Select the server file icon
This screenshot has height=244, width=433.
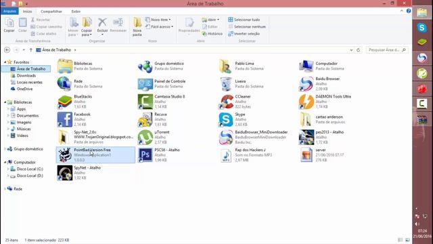306,155
